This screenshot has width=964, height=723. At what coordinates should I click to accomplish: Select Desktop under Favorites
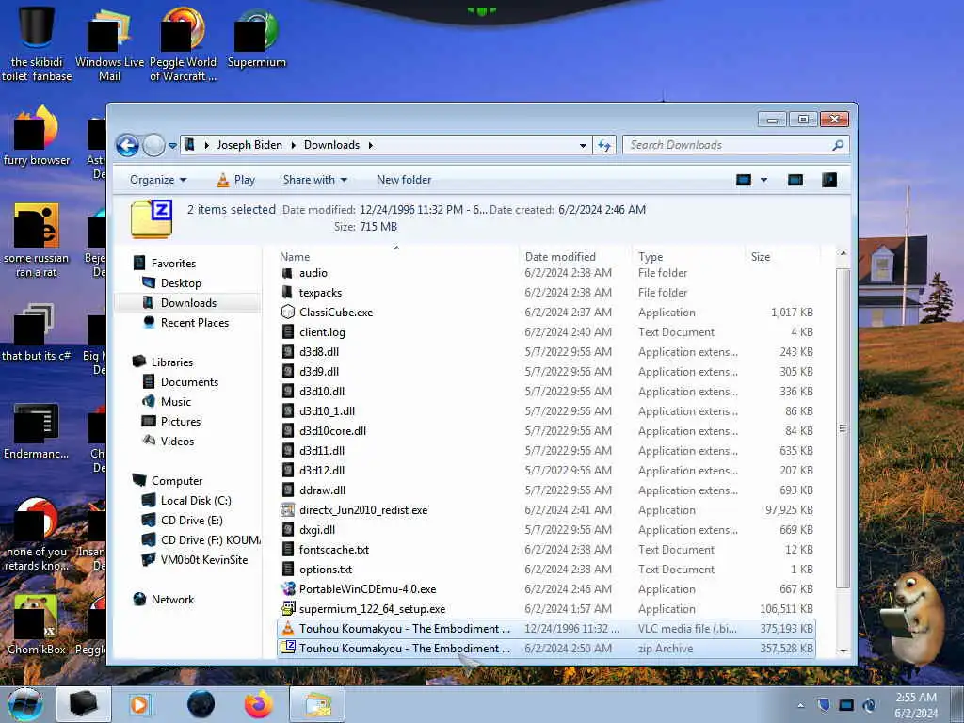point(181,282)
